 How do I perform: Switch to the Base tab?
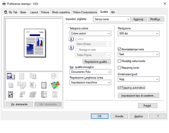(23, 12)
